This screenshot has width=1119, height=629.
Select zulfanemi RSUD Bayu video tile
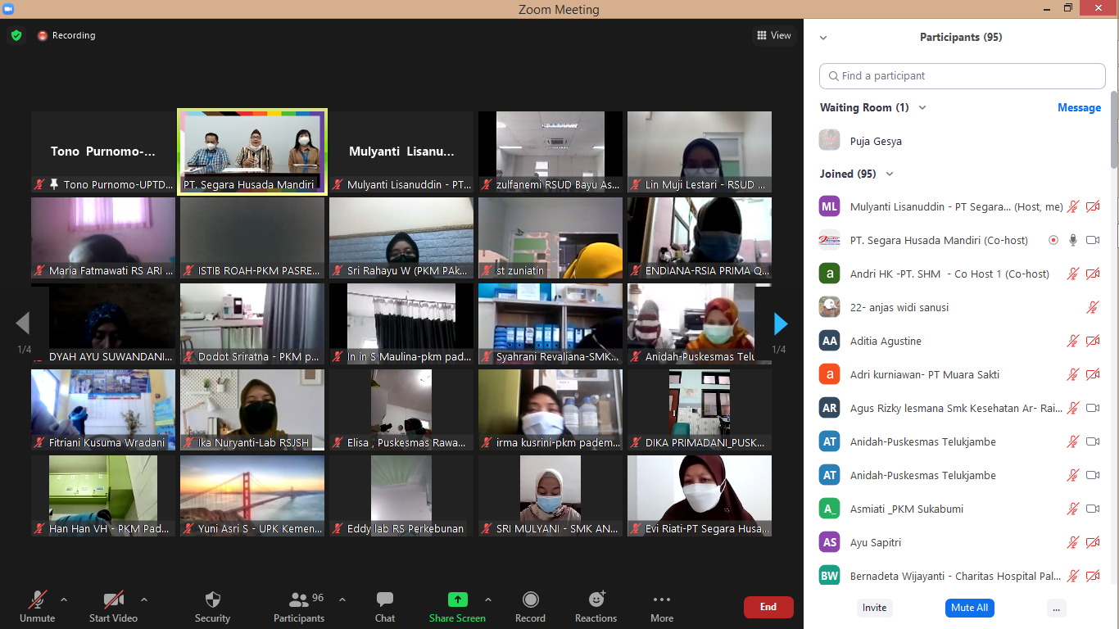click(x=550, y=152)
